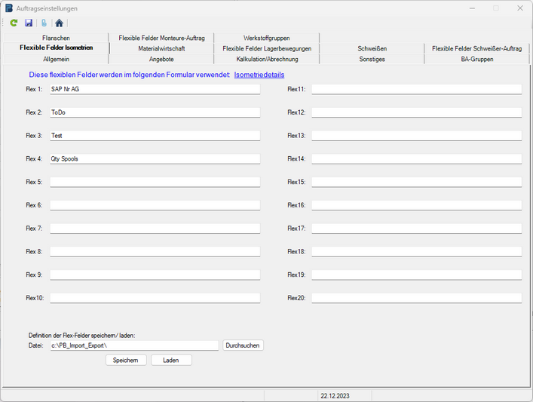Click the paperclip attachment icon
Image resolution: width=533 pixels, height=402 pixels.
44,23
